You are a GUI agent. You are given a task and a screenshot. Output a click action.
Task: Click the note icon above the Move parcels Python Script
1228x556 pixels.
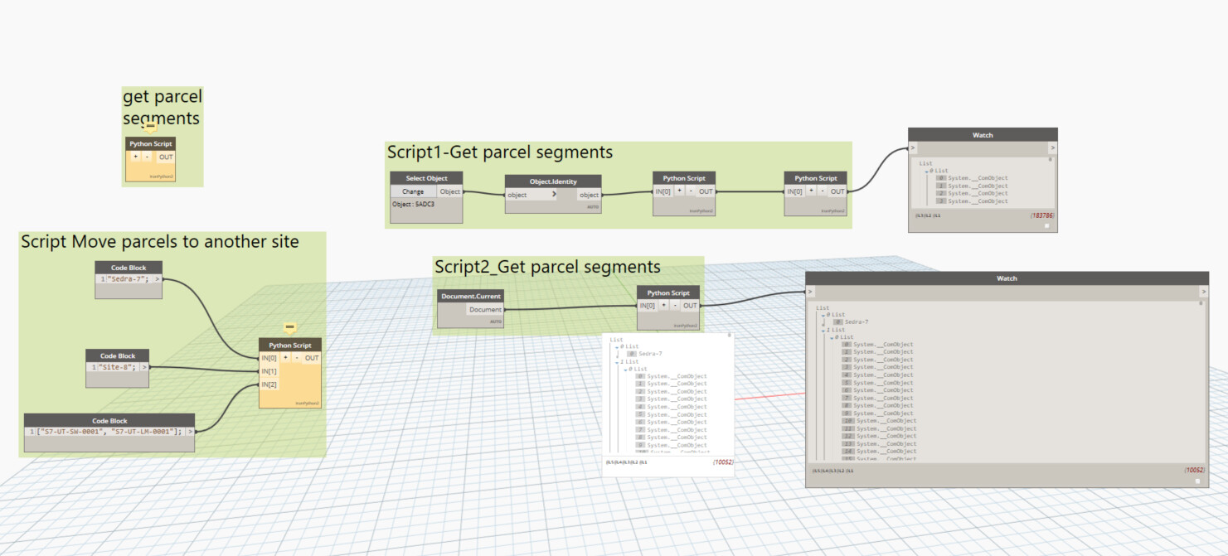289,328
